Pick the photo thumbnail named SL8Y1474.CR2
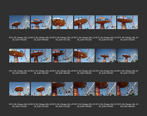147x116 pixels. (x=63, y=89)
